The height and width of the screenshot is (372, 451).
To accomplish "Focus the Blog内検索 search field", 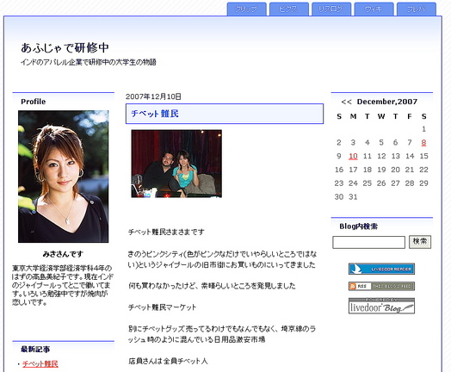I will pos(368,242).
